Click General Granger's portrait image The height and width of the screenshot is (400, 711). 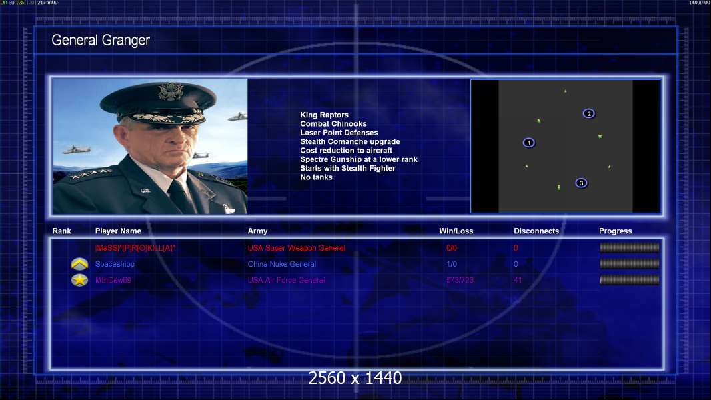pyautogui.click(x=150, y=146)
